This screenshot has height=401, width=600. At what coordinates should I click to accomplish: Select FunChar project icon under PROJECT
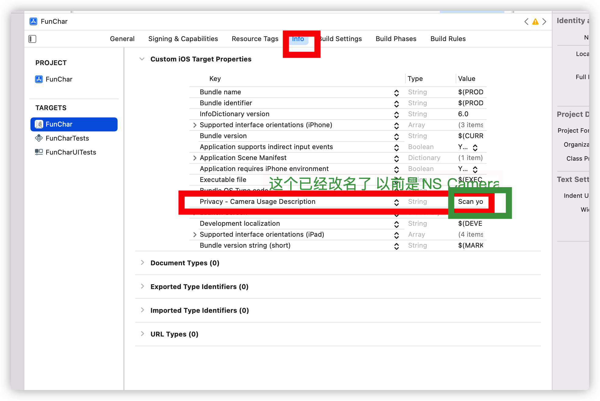point(39,79)
